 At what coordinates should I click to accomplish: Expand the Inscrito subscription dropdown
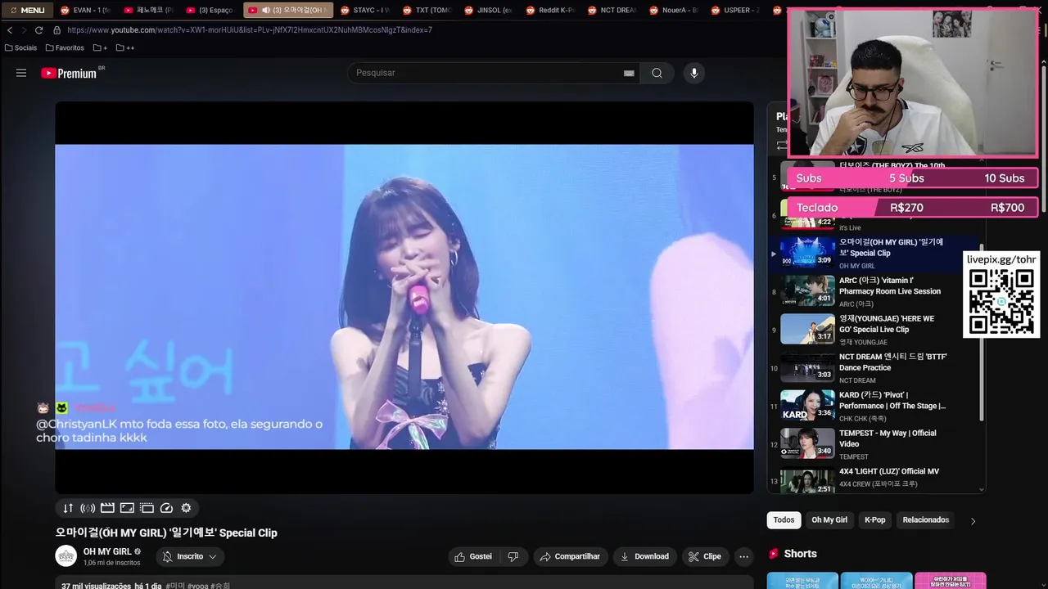click(x=190, y=556)
